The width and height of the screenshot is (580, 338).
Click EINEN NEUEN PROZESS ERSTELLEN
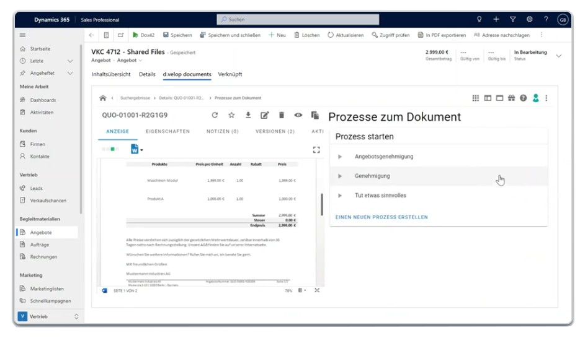tap(381, 217)
